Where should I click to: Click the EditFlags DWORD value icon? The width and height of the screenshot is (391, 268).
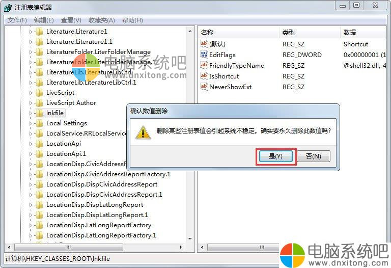(x=204, y=55)
